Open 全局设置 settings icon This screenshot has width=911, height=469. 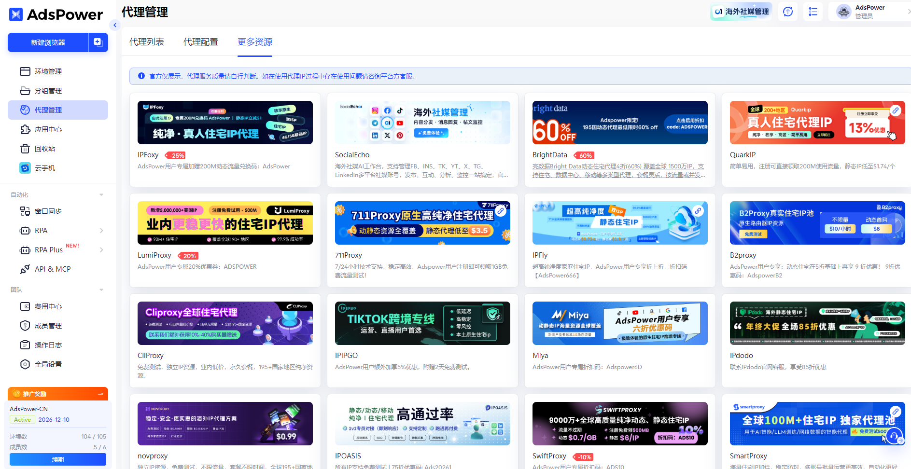pos(25,364)
